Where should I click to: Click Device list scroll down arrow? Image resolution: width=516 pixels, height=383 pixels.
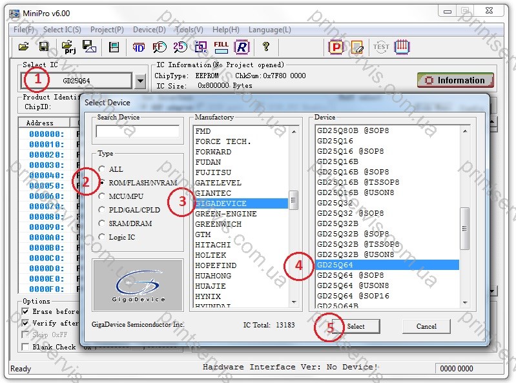point(465,302)
